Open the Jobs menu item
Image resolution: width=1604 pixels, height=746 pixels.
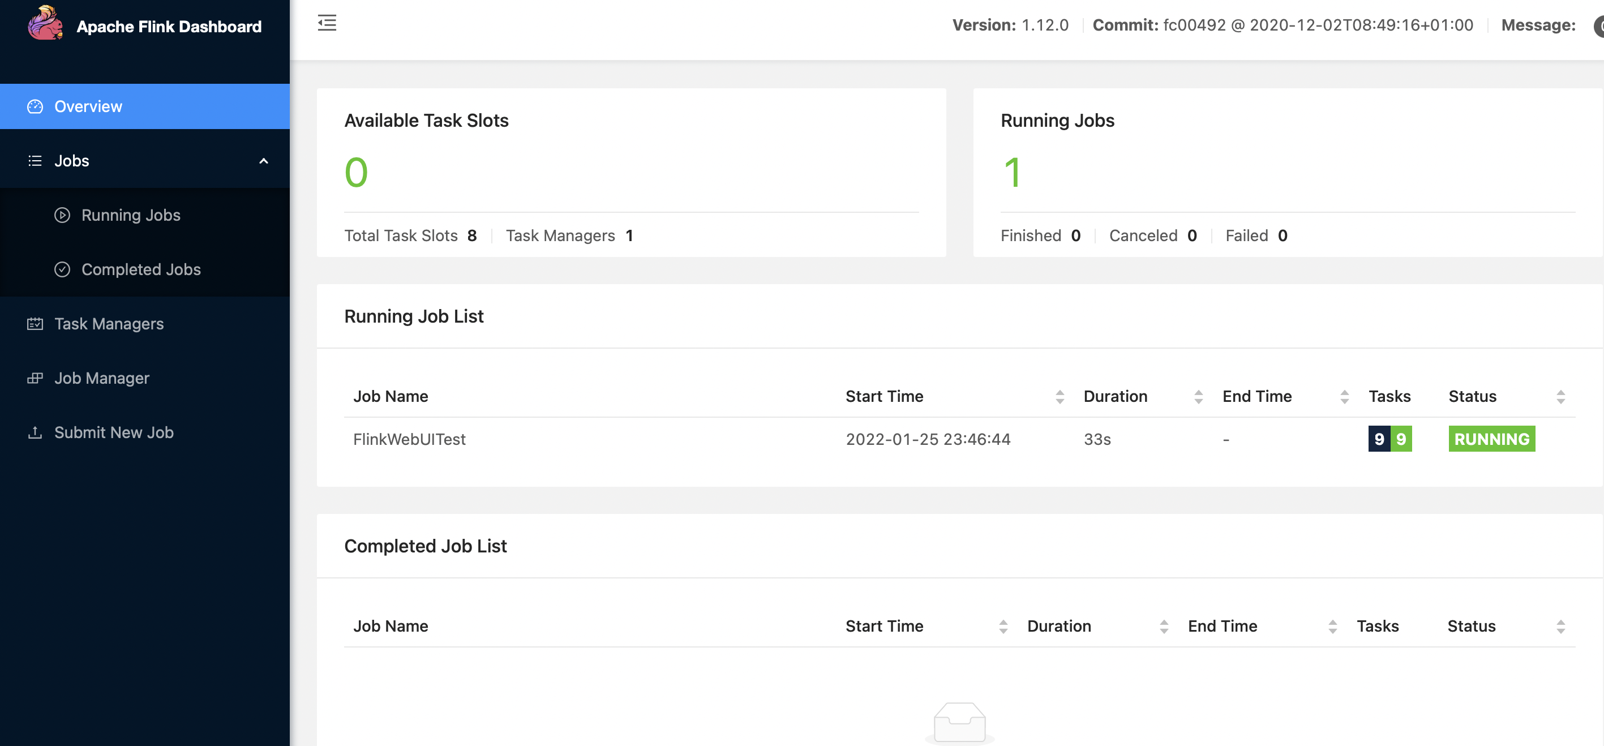coord(72,161)
